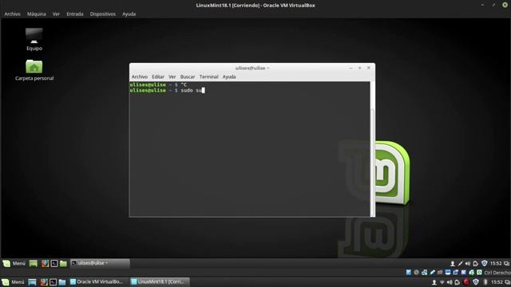
Task: Click the host taskbar volume icon
Action: 450,282
